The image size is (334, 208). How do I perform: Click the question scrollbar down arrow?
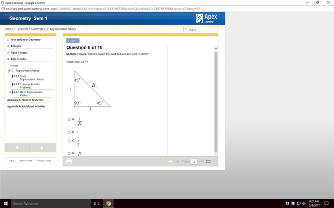pos(216,154)
